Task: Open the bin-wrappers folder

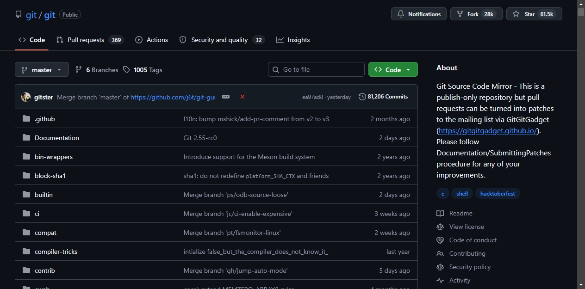Action: tap(54, 157)
